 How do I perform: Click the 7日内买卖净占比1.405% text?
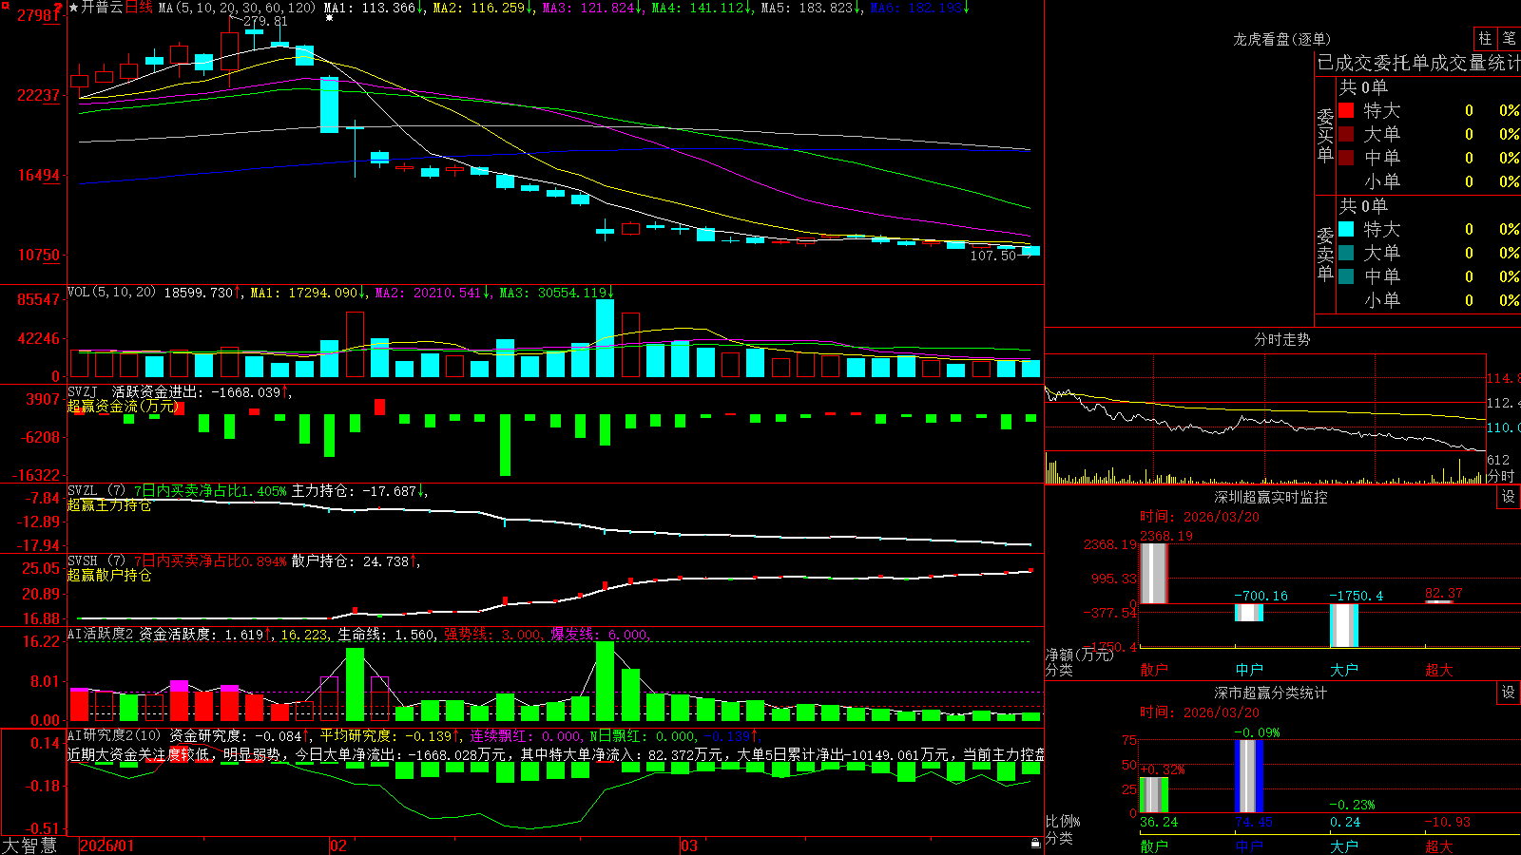210,491
